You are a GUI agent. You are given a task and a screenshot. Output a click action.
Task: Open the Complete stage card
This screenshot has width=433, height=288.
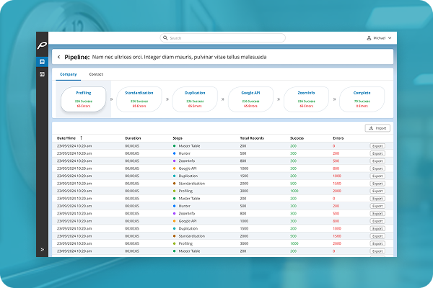[362, 100]
